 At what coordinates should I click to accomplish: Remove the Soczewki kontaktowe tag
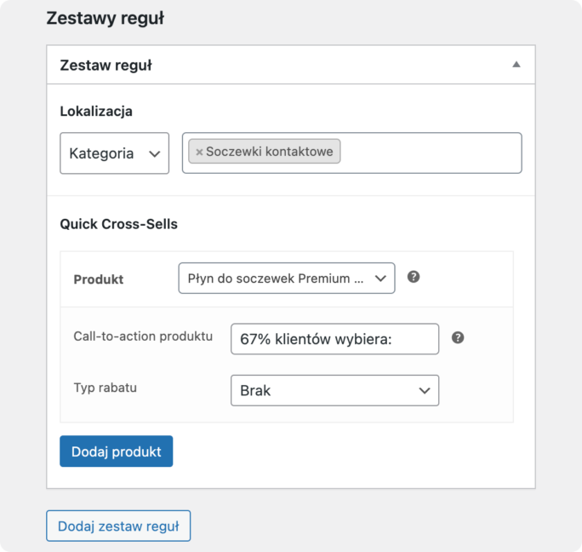199,152
